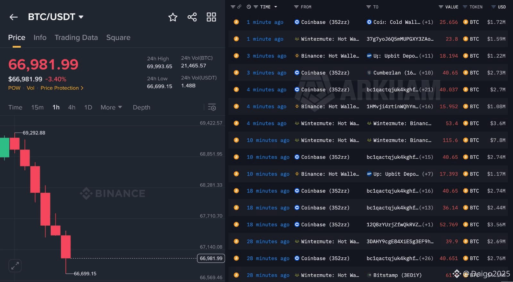
Task: Click the $3.56M USD value
Action: 496,225
